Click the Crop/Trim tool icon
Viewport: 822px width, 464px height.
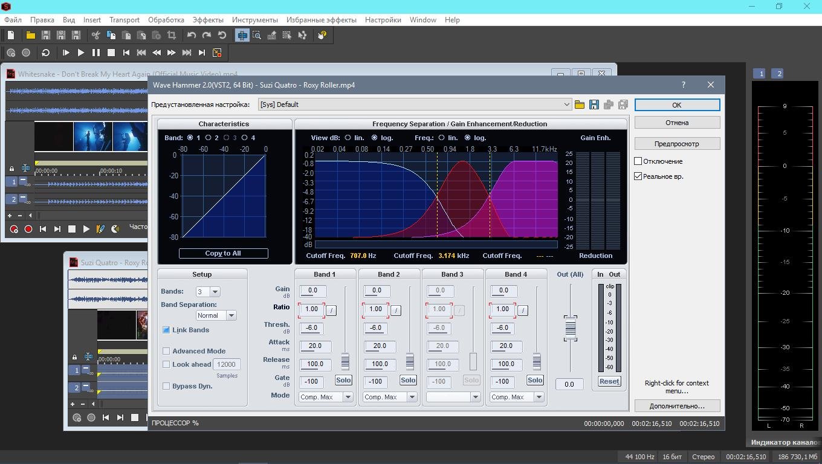click(x=172, y=35)
